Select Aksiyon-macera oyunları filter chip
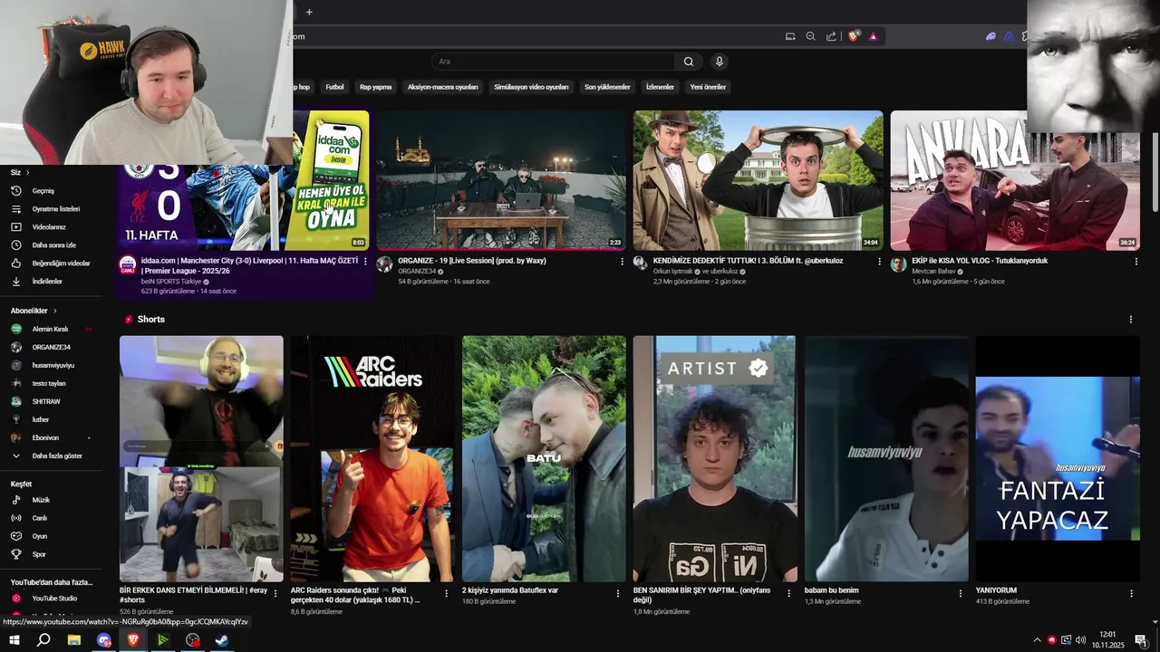This screenshot has height=652, width=1160. (x=443, y=87)
